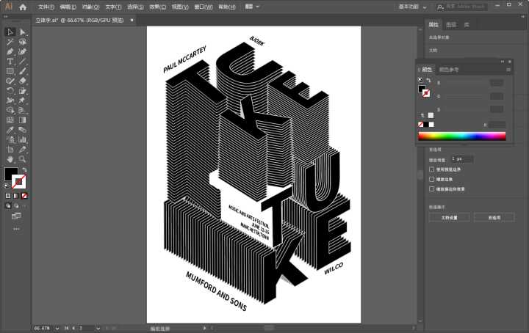The width and height of the screenshot is (529, 333).
Task: Open the 编辑 (Edit) menu
Action: click(68, 7)
